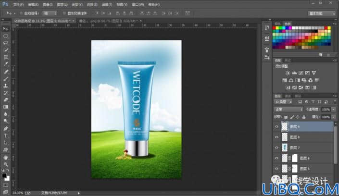This screenshot has width=339, height=196.
Task: Open the Layer menu
Action: coord(62,4)
